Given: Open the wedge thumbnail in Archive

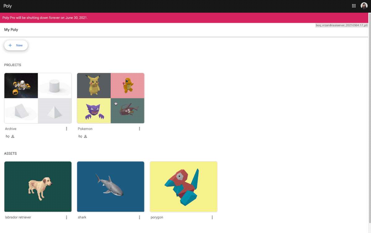Looking at the screenshot, I should (21, 111).
